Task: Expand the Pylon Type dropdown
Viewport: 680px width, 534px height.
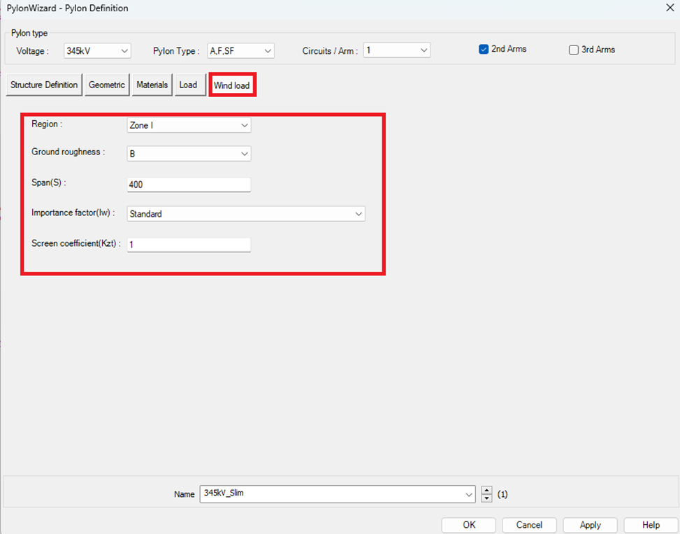Action: point(240,50)
